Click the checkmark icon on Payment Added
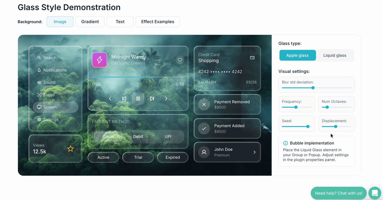This screenshot has width=383, height=200. [204, 129]
